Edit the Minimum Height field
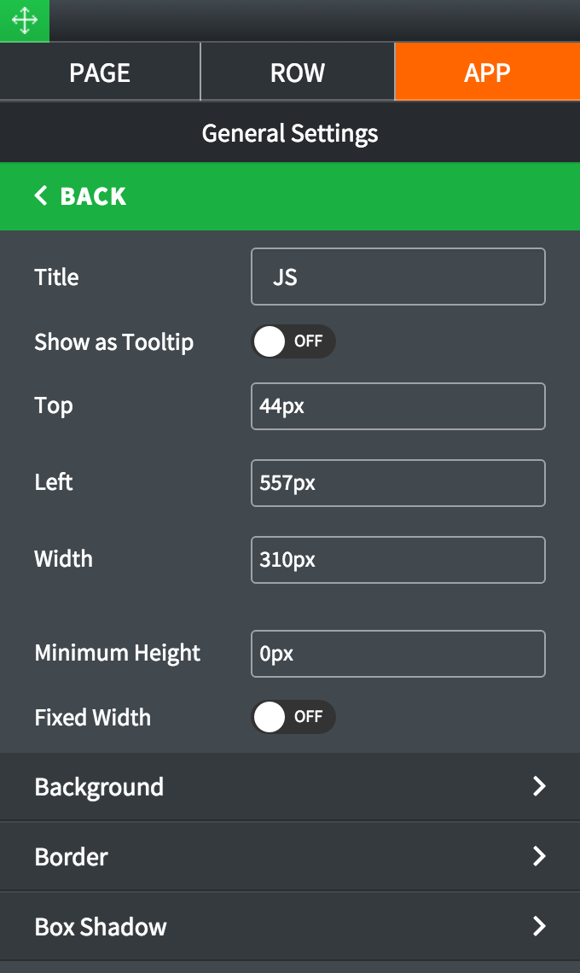The width and height of the screenshot is (580, 973). [x=397, y=654]
